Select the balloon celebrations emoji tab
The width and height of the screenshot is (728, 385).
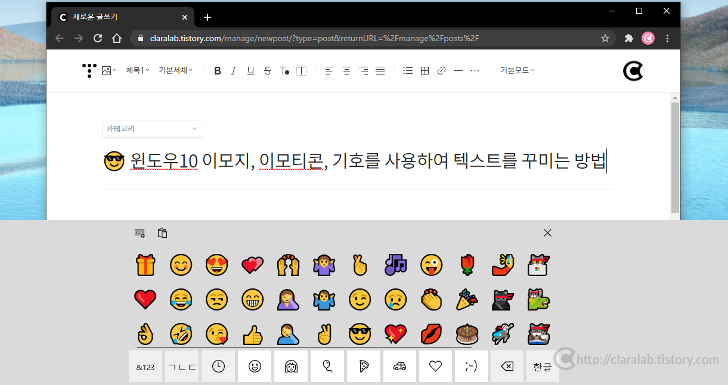coord(327,367)
